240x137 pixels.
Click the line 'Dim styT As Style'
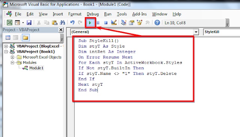[x=101, y=46]
